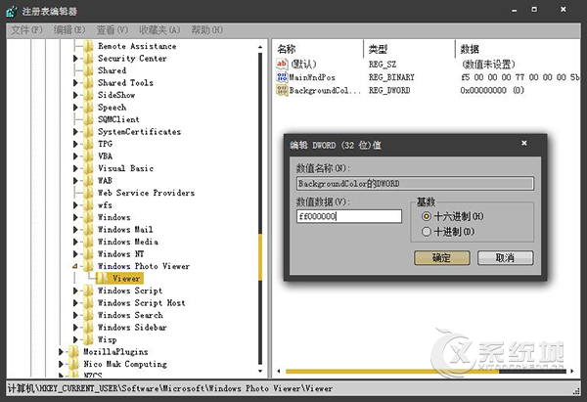
Task: Expand the Shared Tools tree node
Action: (x=75, y=83)
